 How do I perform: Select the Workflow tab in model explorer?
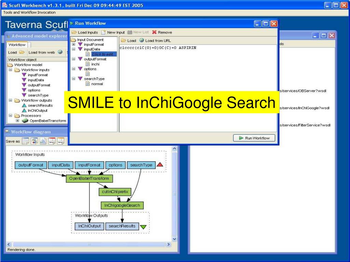pyautogui.click(x=17, y=45)
